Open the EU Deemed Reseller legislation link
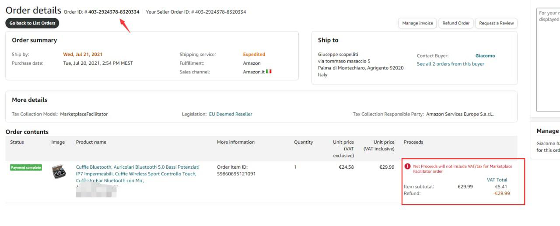Image resolution: width=560 pixels, height=226 pixels. point(231,114)
